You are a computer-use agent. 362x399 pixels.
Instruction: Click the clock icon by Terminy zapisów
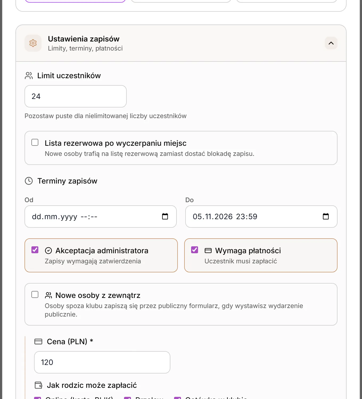(x=29, y=181)
